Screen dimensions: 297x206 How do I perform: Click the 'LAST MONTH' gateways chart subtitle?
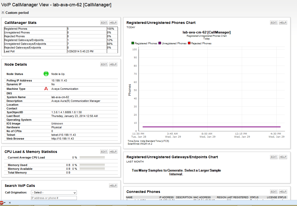click(x=135, y=161)
